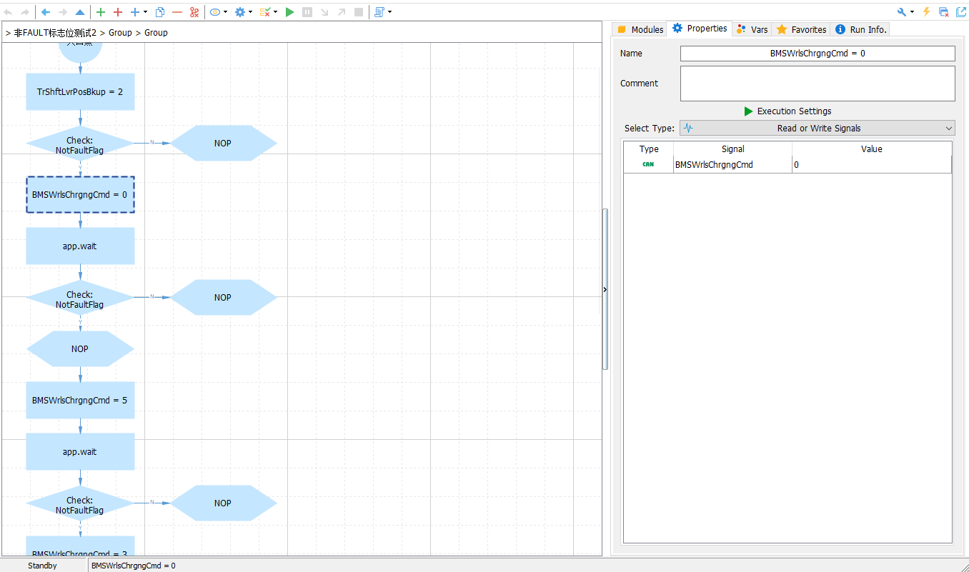969x572 pixels.
Task: Click the green plus add icon
Action: [101, 12]
